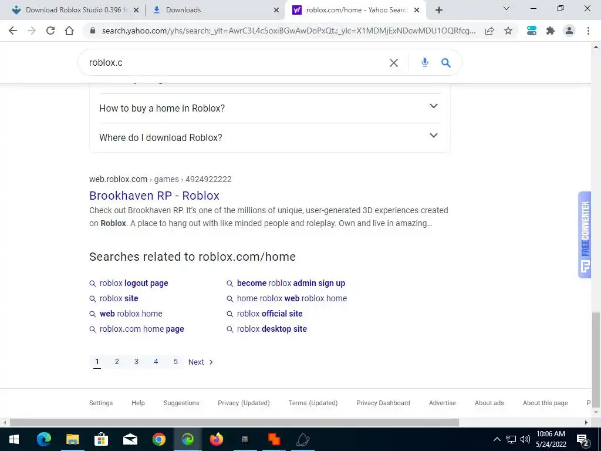Expand 'How to buy a home in Roblox?'

pos(270,108)
